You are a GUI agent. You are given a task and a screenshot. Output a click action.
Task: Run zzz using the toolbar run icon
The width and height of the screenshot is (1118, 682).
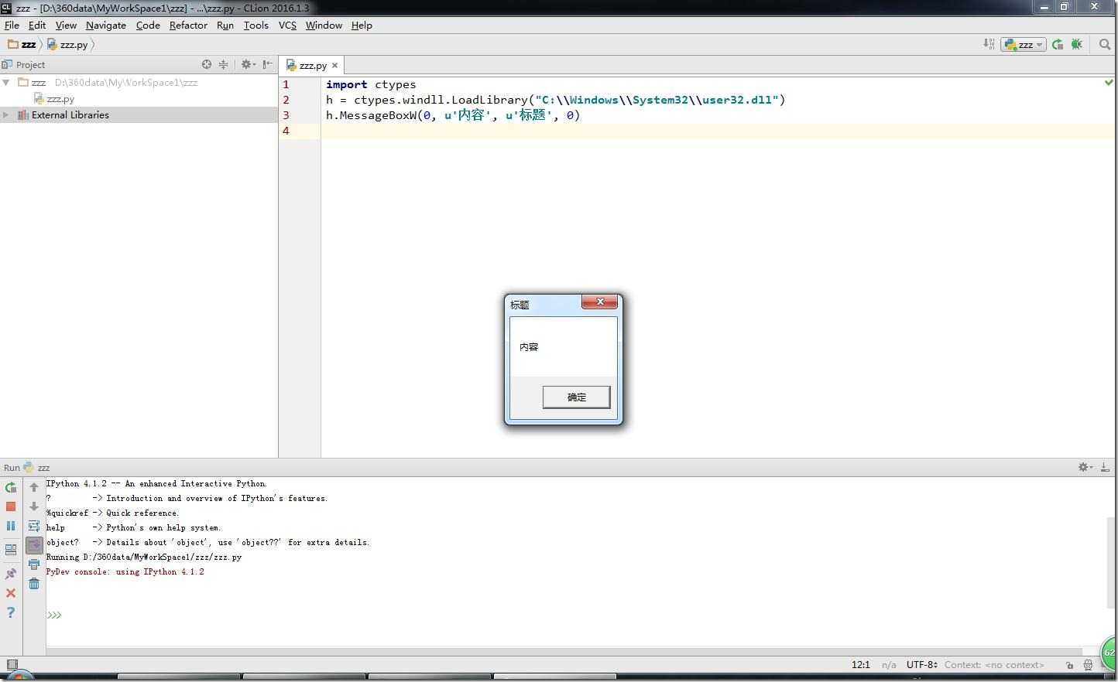pyautogui.click(x=1058, y=44)
